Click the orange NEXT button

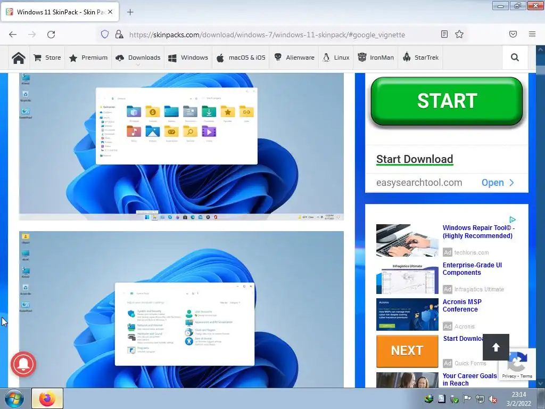pyautogui.click(x=407, y=350)
